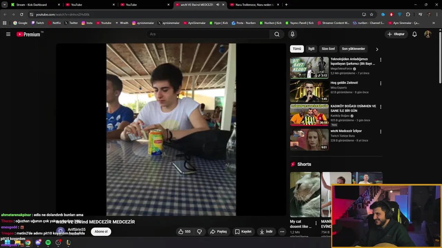View site information icon in address bar
The width and height of the screenshot is (442, 248).
(31, 14)
